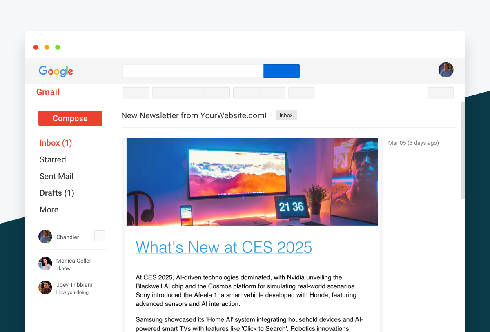
Task: Click the Compose button
Action: click(x=70, y=118)
